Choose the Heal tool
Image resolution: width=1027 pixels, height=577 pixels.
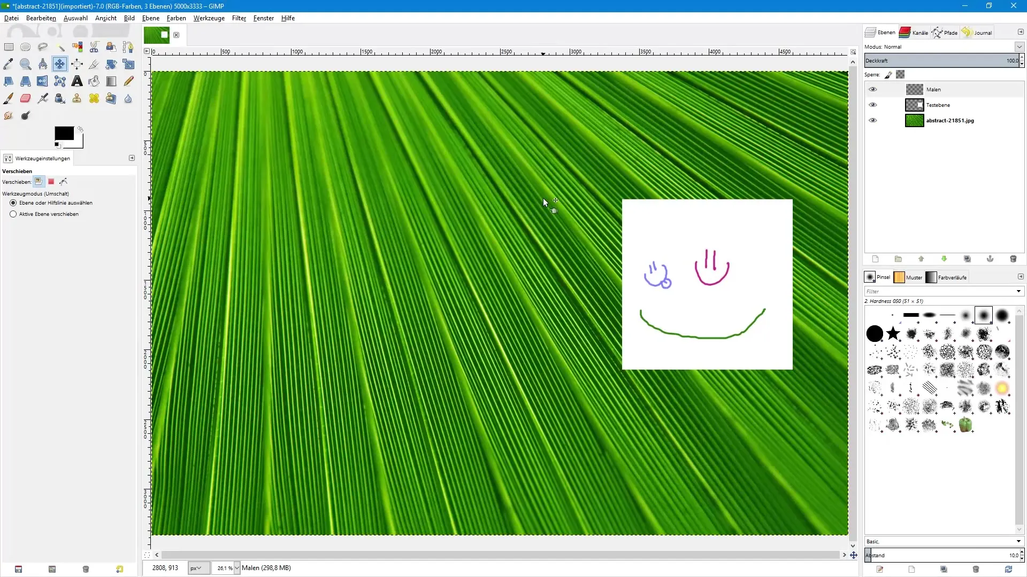[94, 98]
